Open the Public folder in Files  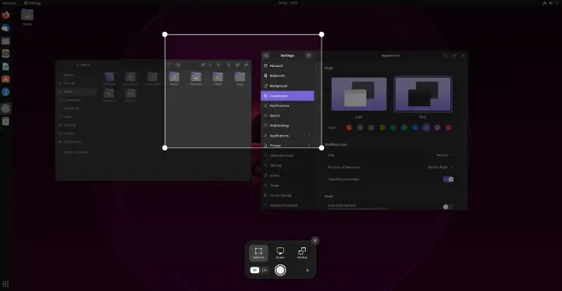click(x=218, y=79)
